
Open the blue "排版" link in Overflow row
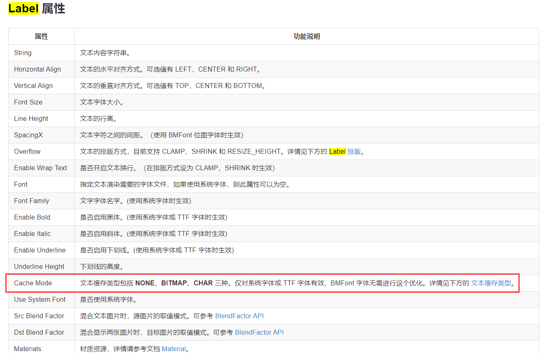(354, 151)
